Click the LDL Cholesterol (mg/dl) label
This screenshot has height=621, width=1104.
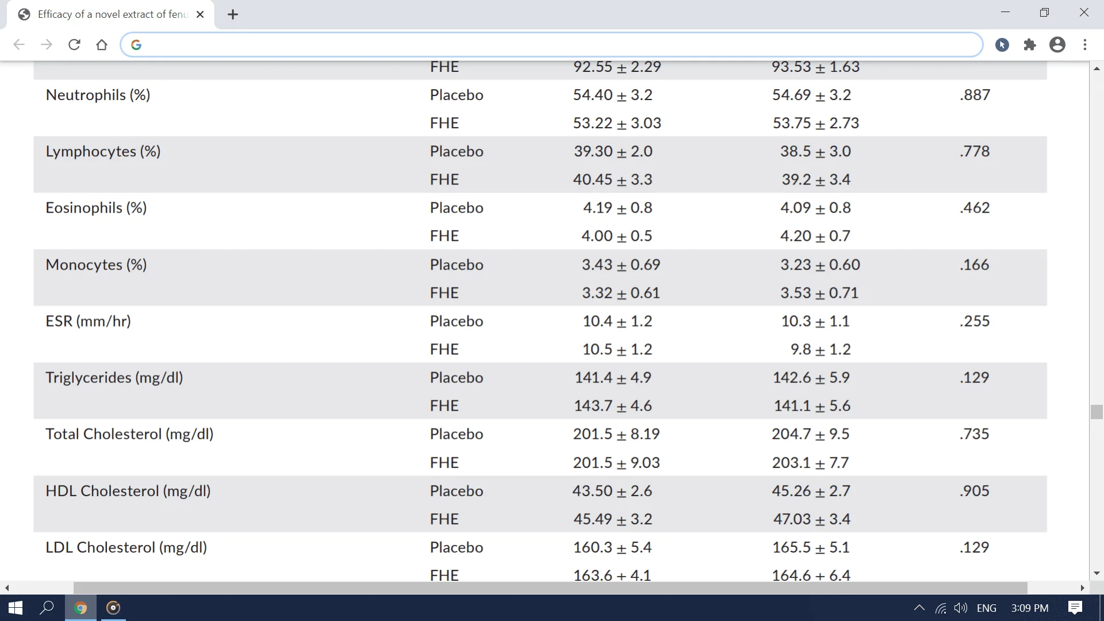pos(126,547)
